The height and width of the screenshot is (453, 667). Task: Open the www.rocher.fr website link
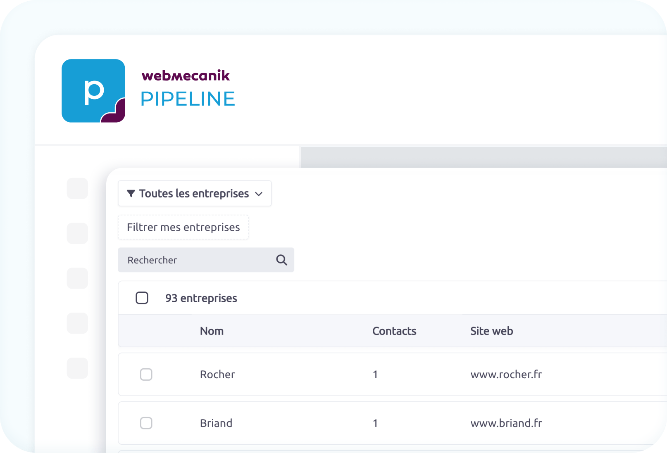(506, 375)
